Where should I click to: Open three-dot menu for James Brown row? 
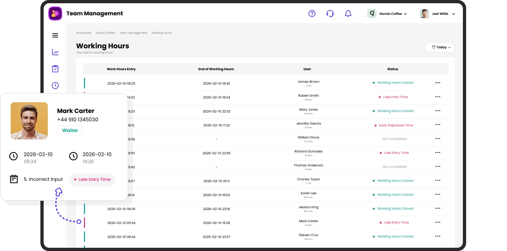(x=437, y=83)
